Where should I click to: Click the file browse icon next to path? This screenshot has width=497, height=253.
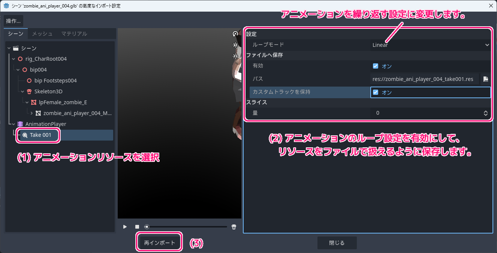click(x=486, y=79)
